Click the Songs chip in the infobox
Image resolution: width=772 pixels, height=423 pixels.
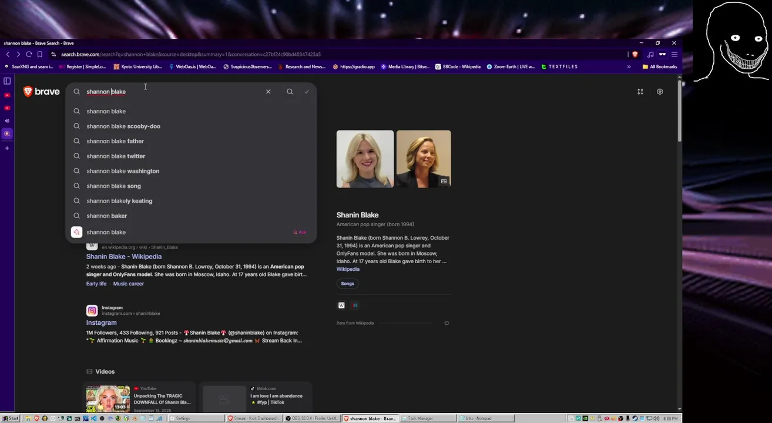(x=347, y=284)
